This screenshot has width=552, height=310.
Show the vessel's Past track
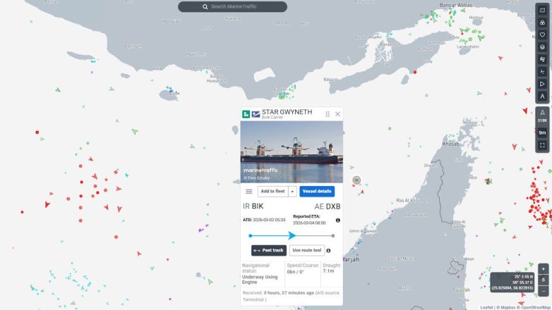[269, 250]
